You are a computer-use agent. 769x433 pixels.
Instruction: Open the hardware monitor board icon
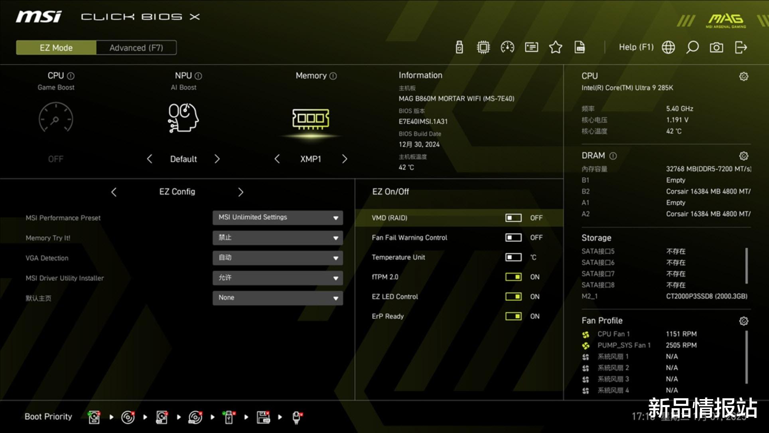pos(531,47)
